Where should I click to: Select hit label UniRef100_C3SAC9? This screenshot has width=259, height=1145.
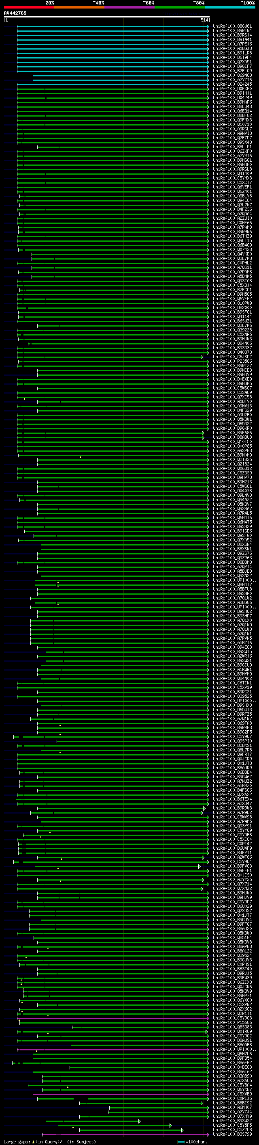[x=232, y=392]
